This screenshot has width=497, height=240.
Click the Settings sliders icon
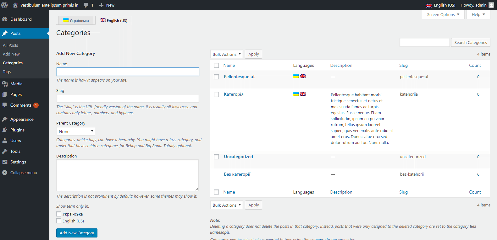tap(5, 162)
